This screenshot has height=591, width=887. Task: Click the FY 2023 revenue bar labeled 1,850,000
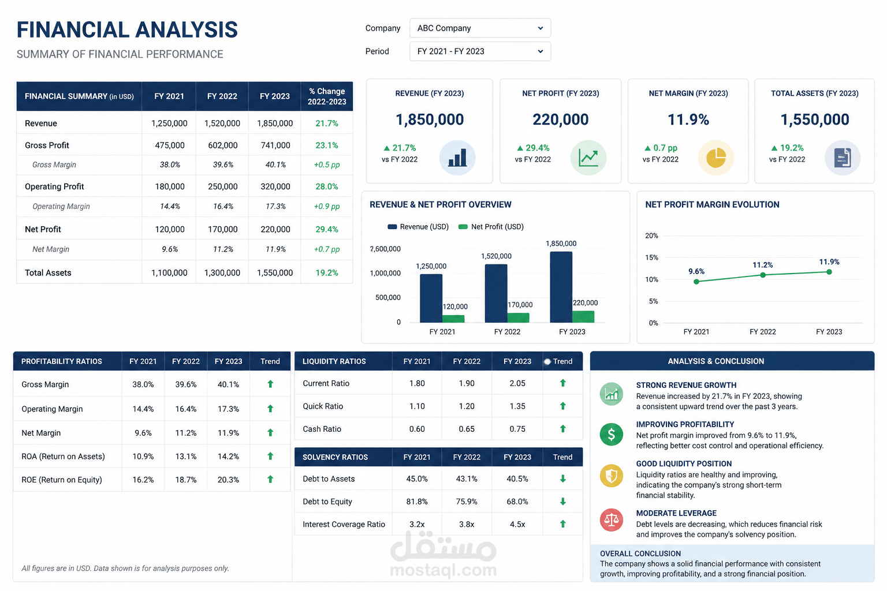(x=561, y=287)
